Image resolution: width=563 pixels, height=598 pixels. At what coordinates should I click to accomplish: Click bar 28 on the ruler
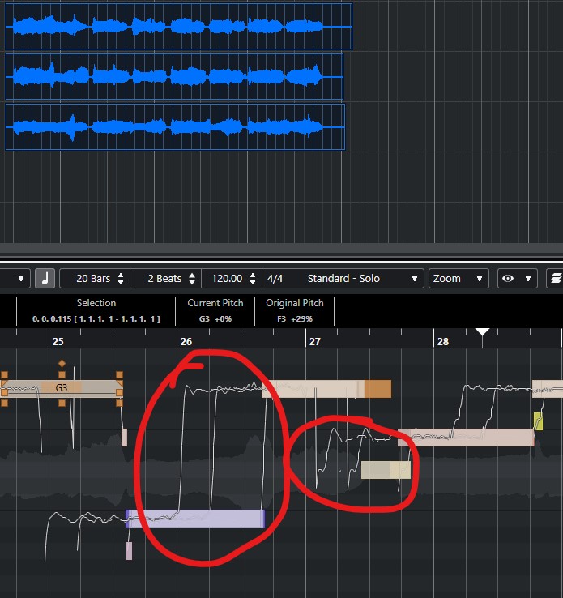click(442, 341)
